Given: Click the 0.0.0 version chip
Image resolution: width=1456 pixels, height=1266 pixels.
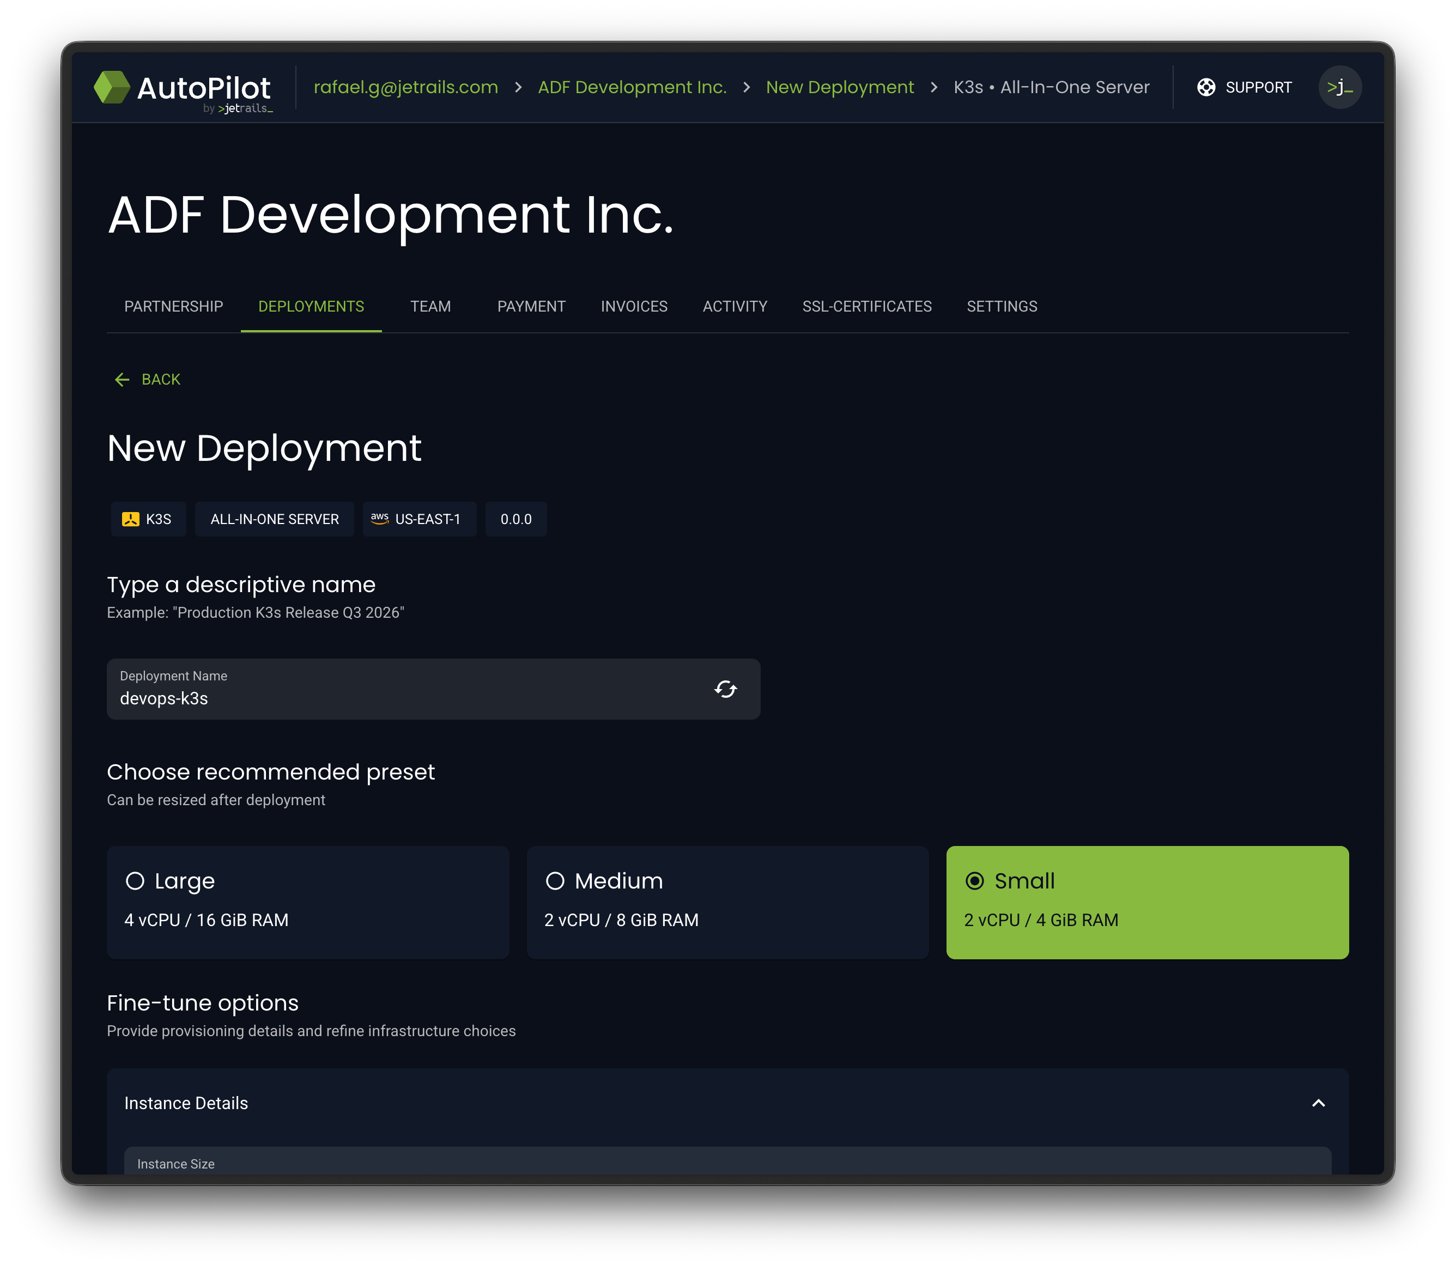Looking at the screenshot, I should pyautogui.click(x=516, y=519).
